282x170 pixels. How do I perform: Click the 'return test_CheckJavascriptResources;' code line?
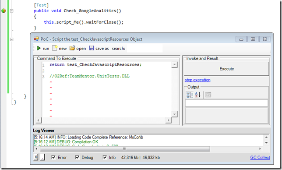[95, 65]
